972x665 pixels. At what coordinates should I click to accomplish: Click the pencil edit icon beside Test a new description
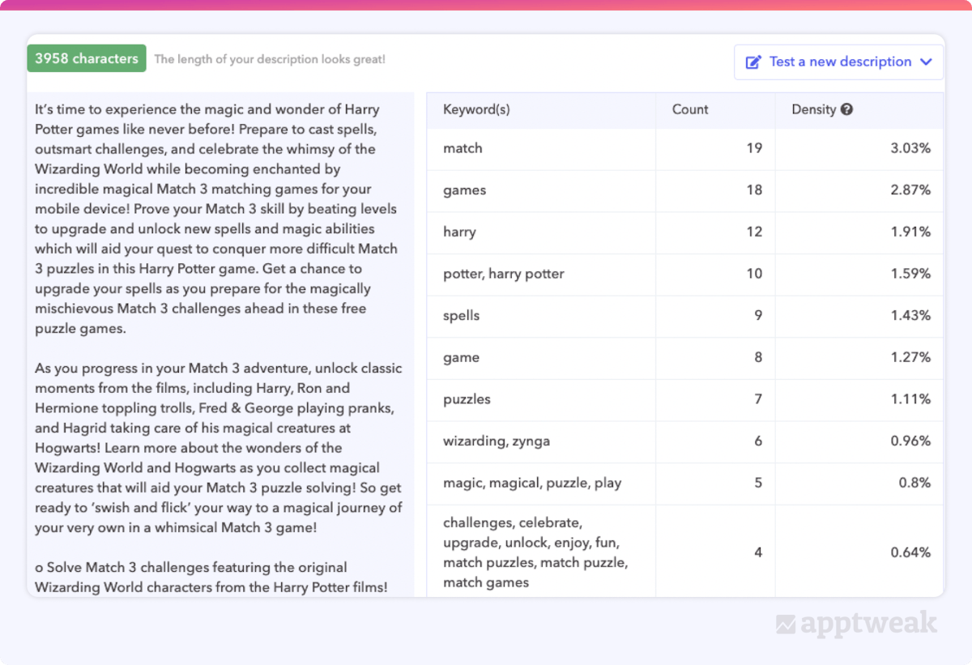click(x=753, y=62)
